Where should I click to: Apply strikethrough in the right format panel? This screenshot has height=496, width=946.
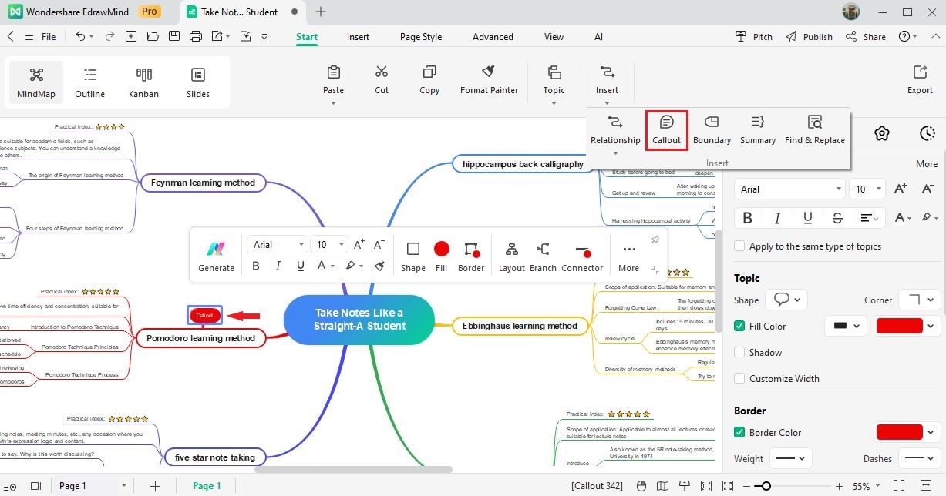(837, 218)
